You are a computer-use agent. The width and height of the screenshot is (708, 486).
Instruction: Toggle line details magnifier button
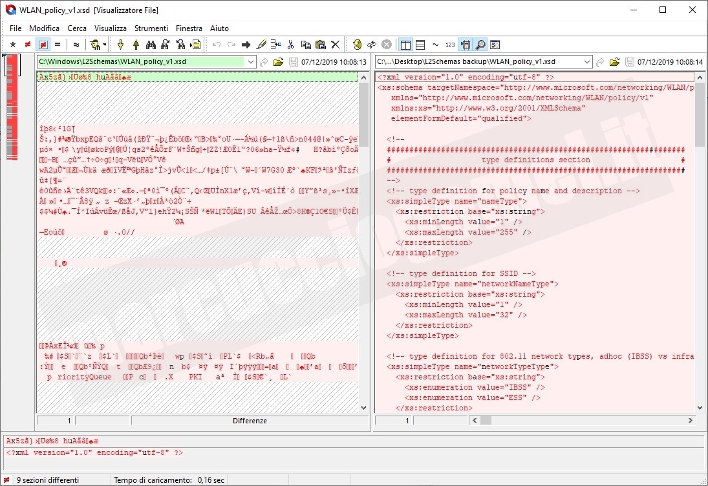[480, 45]
